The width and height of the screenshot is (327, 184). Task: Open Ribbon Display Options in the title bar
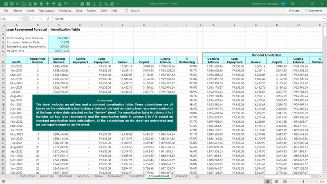(x=293, y=4)
